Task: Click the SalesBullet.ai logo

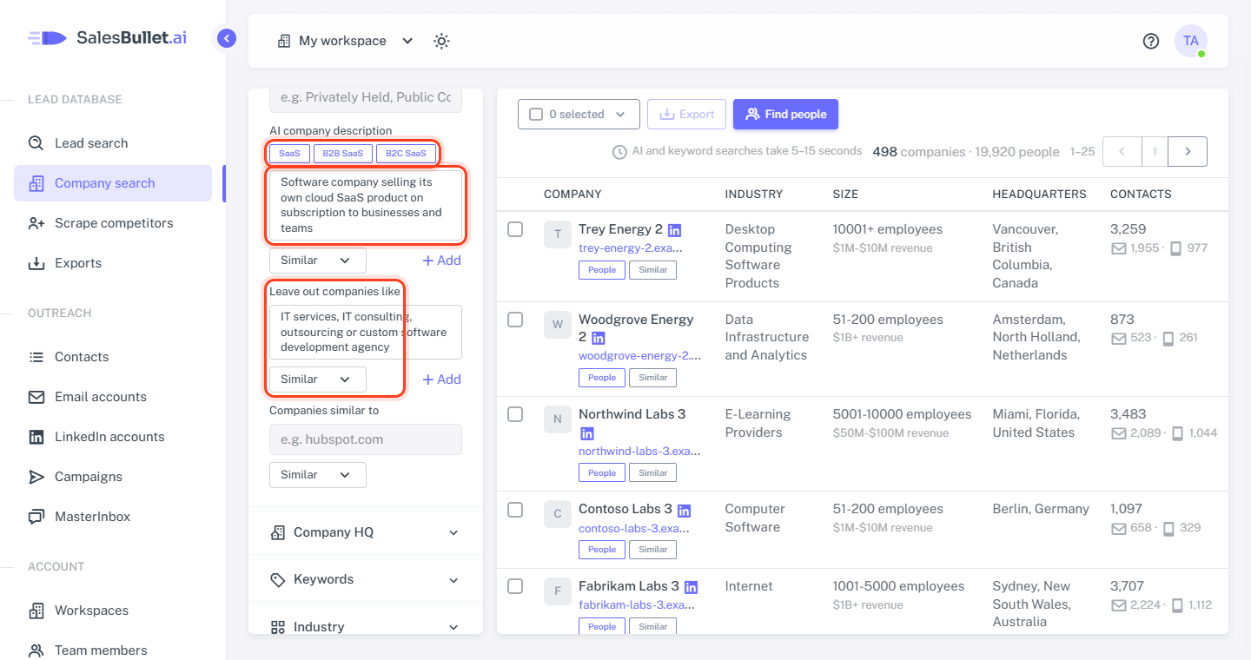Action: coord(107,38)
